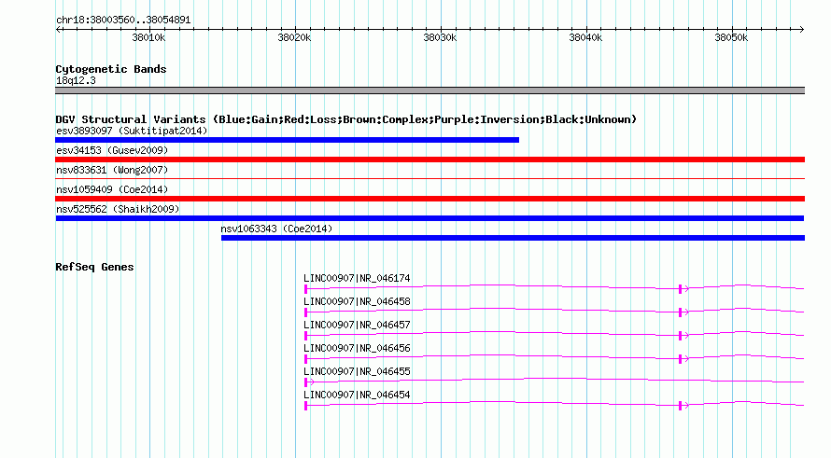
Task: Click the 38030k ruler label
Action: click(x=440, y=37)
